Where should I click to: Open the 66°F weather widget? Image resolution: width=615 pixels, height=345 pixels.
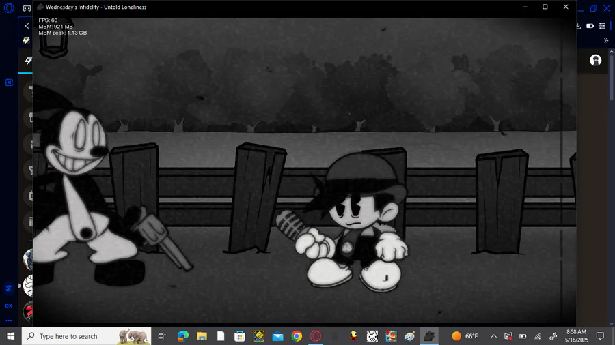click(x=465, y=336)
